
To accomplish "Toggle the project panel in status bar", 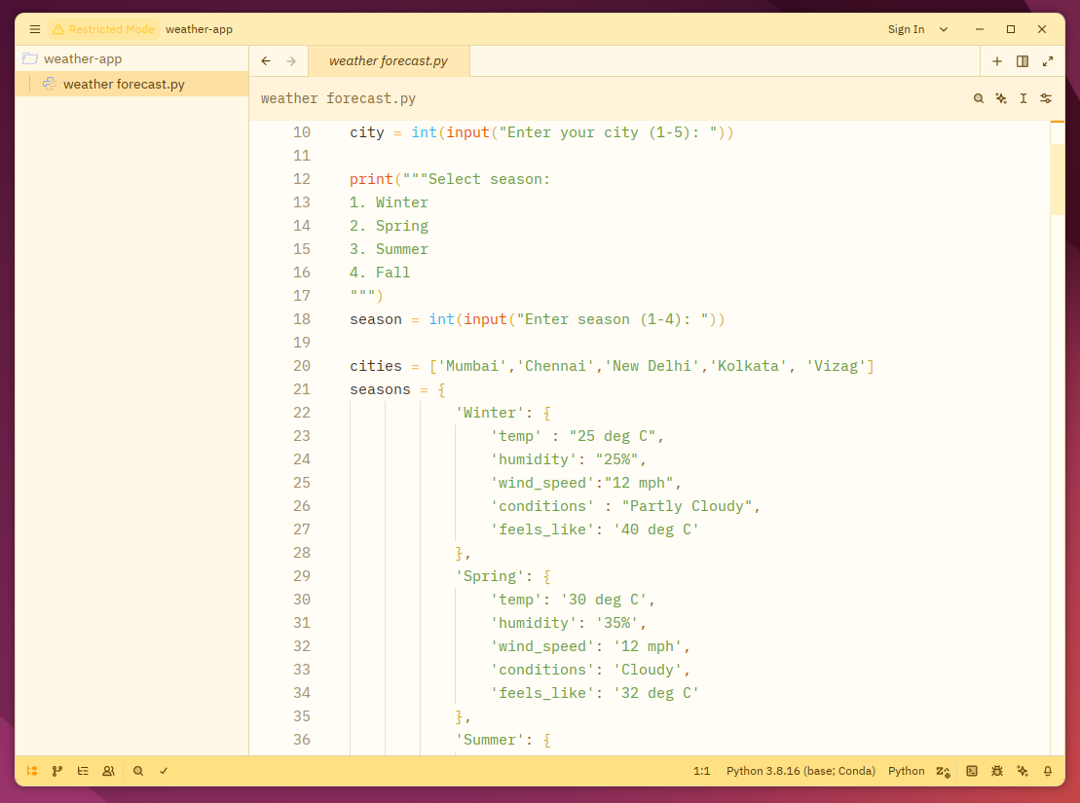I will point(32,771).
